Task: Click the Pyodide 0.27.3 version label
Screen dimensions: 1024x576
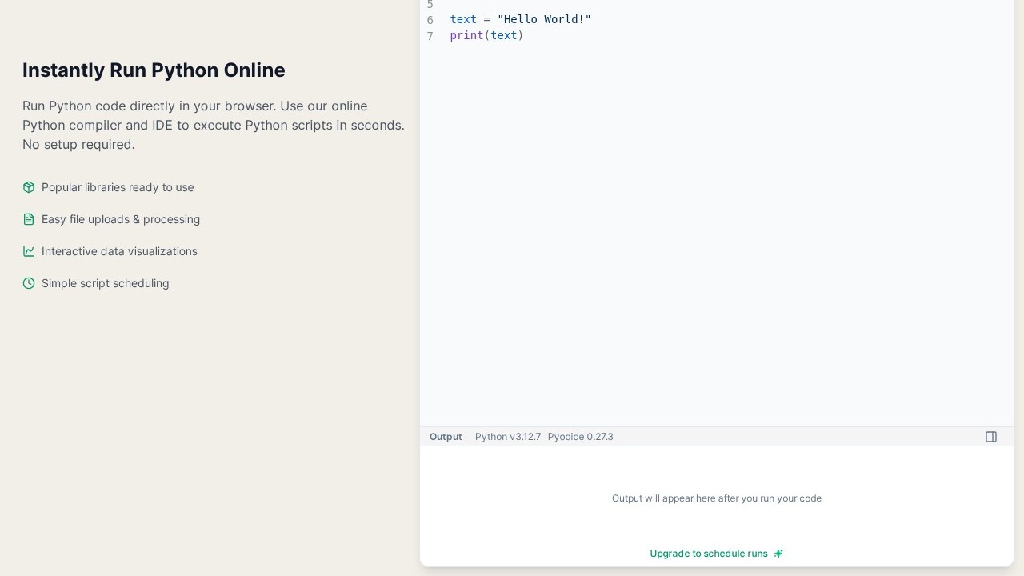Action: (x=580, y=437)
